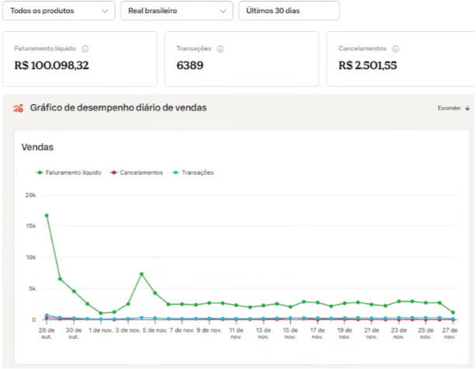Open the Últimos 30 dias date selector

289,11
